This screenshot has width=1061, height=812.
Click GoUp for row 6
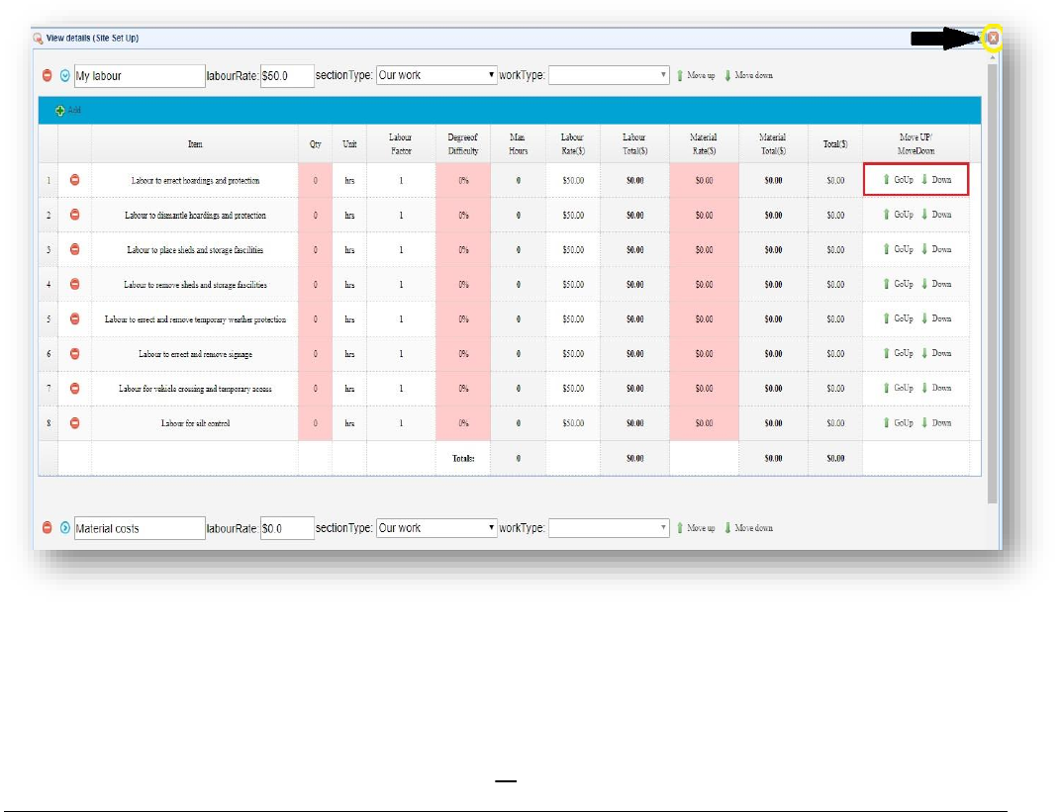click(x=898, y=354)
